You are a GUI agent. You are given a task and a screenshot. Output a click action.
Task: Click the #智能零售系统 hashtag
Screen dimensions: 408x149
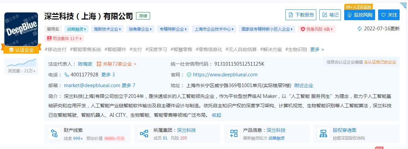[x=85, y=49]
